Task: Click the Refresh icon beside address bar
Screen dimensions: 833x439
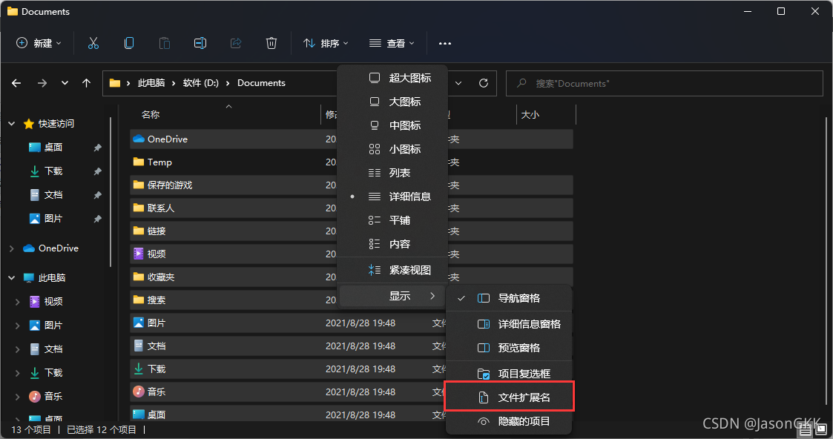Action: pos(484,83)
